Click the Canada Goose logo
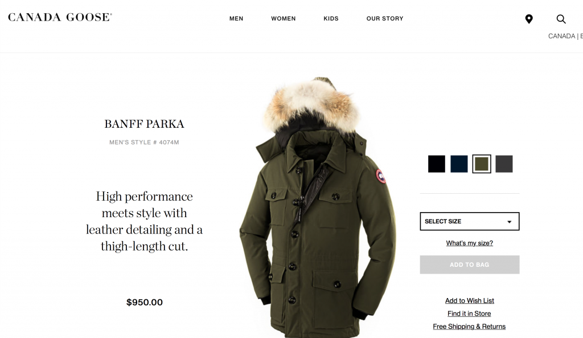Image resolution: width=583 pixels, height=338 pixels. tap(60, 17)
